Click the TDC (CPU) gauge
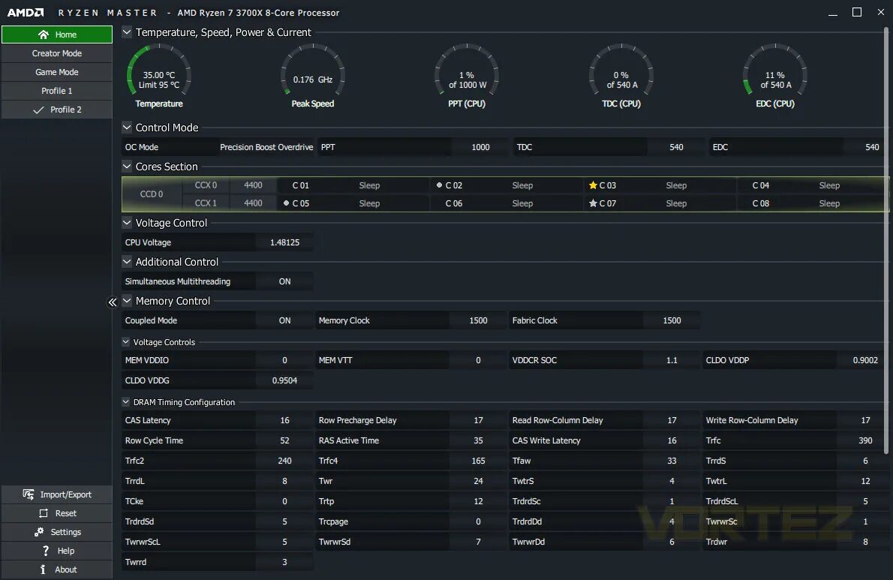Screen dimensions: 893x580 click(621, 74)
